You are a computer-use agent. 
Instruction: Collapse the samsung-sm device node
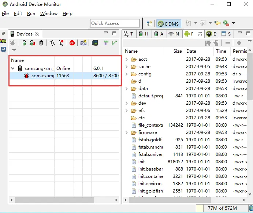[13, 68]
